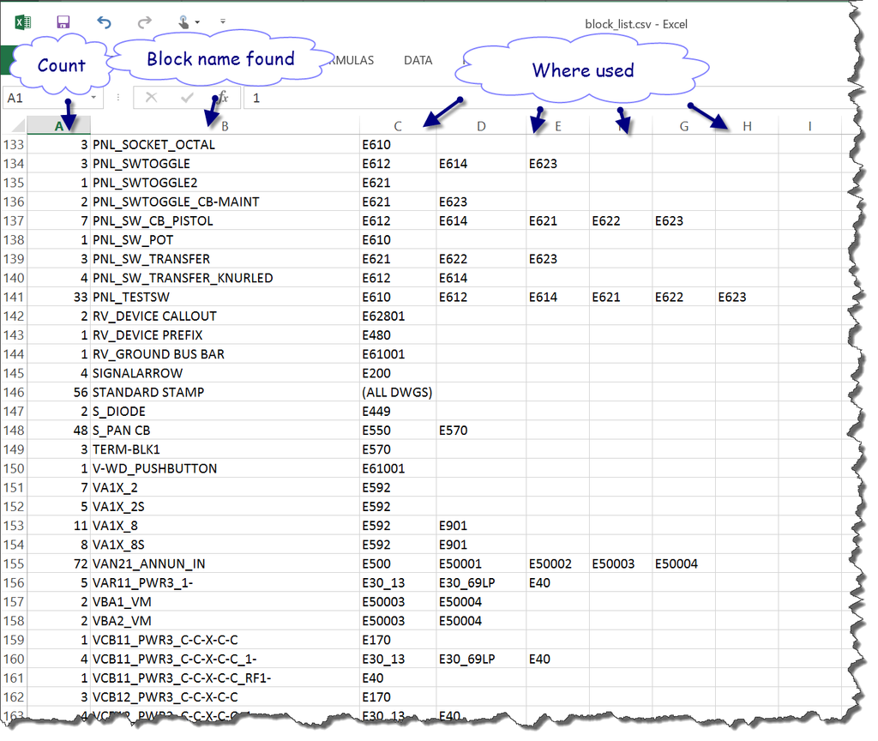The width and height of the screenshot is (878, 741).
Task: Select row 141 header
Action: pos(14,297)
